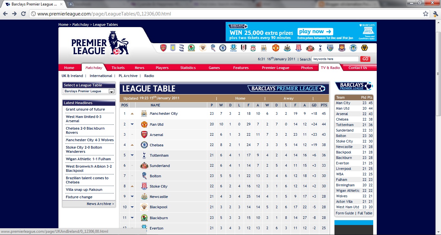Open the Tickets navigation tab
The width and height of the screenshot is (441, 235).
pos(118,68)
